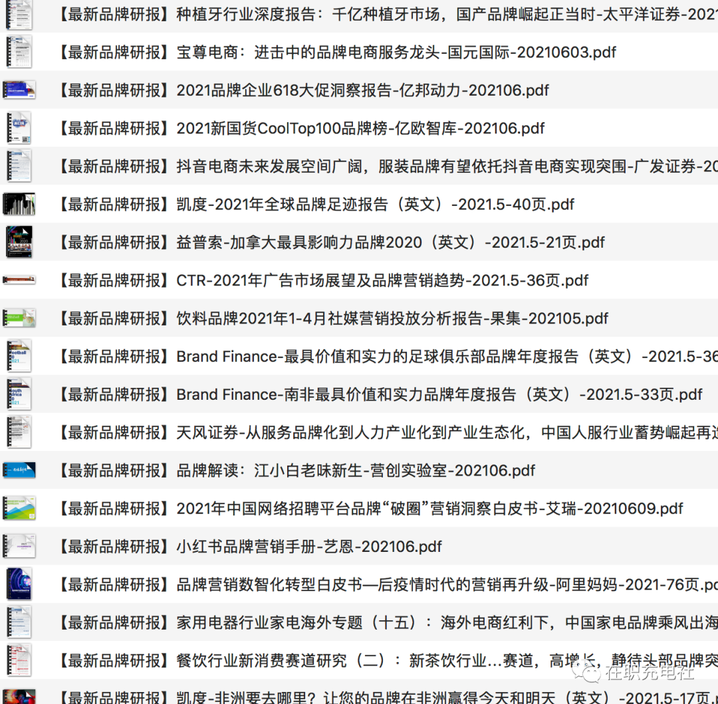
Task: Select file name 品牌营销数智化转型白皮书 阿里妈妈
Action: [388, 584]
